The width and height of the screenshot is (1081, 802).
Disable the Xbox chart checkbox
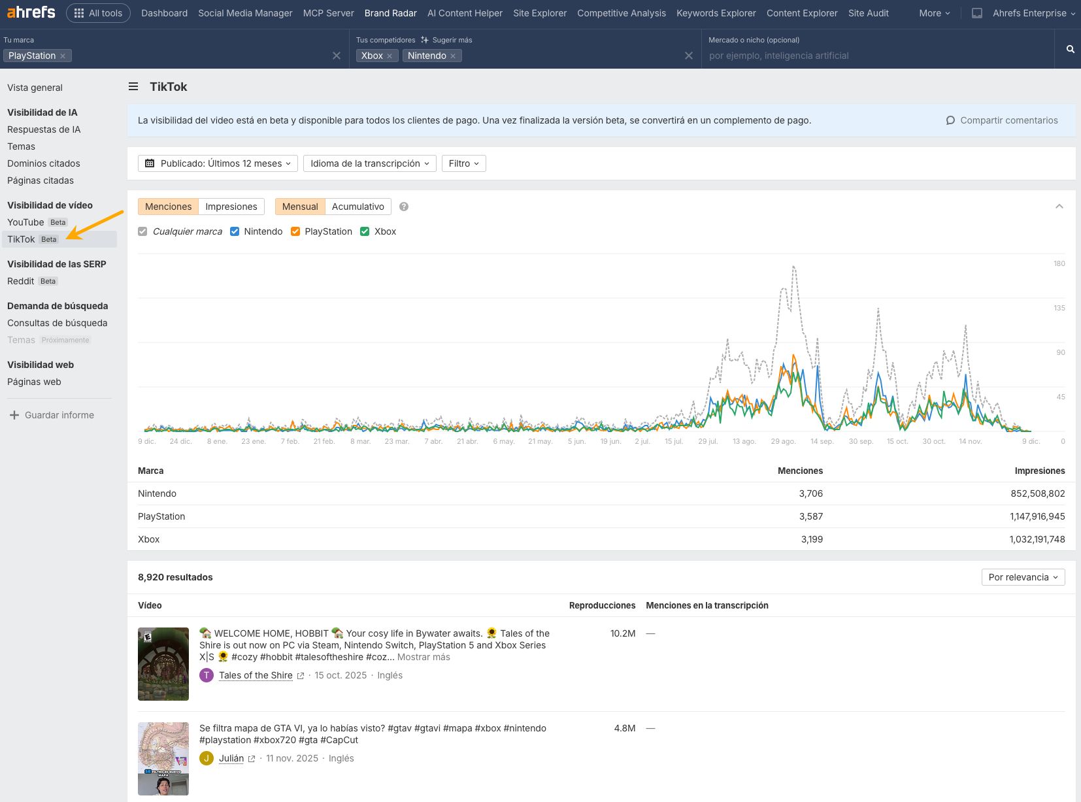(x=365, y=231)
